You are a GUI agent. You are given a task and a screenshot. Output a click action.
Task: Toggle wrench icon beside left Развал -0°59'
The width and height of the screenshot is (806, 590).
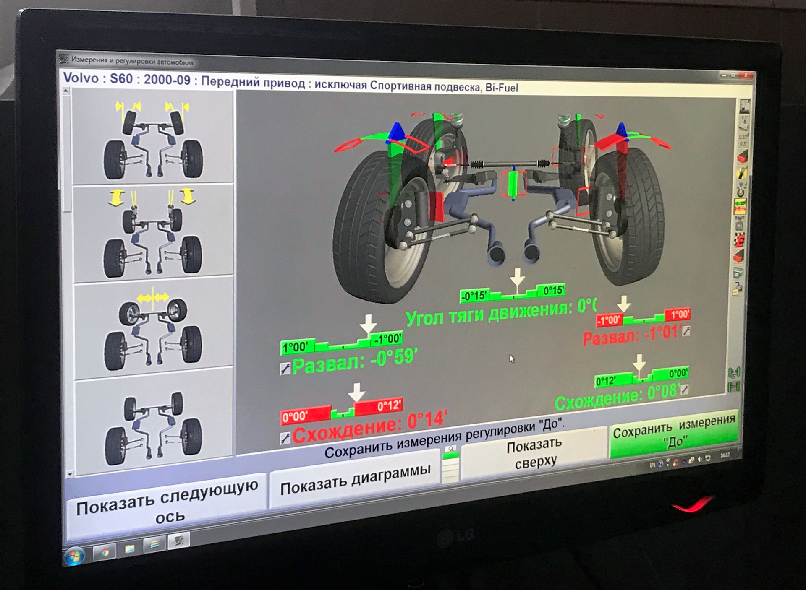coord(285,369)
